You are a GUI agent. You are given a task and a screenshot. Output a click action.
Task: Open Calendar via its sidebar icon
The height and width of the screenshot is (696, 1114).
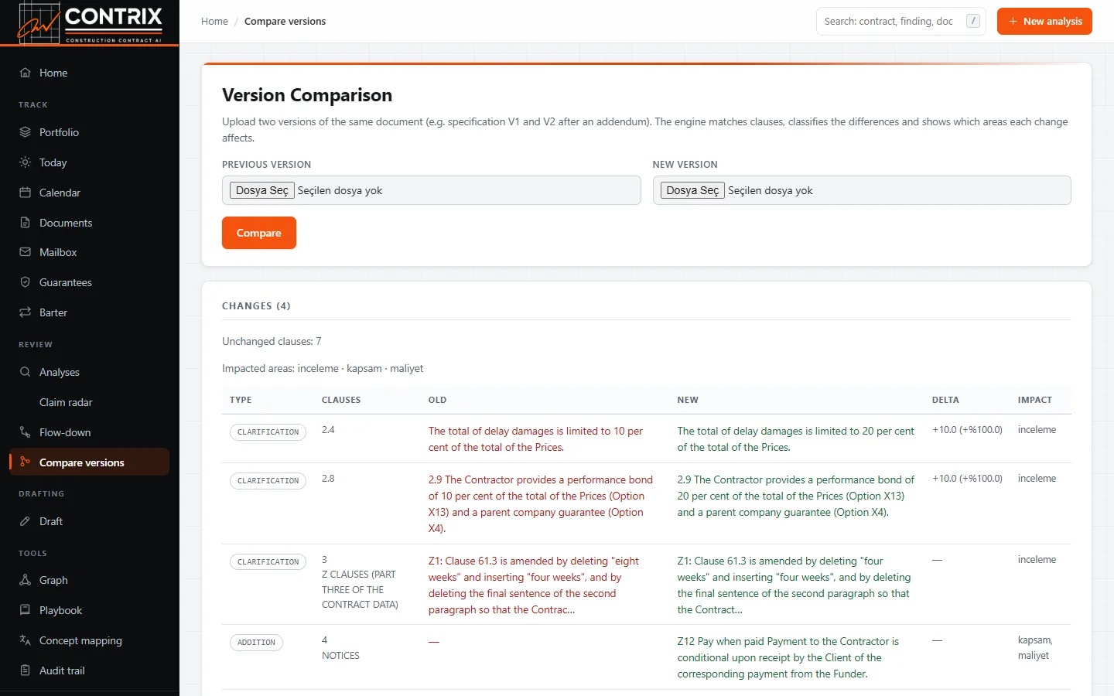(x=25, y=193)
